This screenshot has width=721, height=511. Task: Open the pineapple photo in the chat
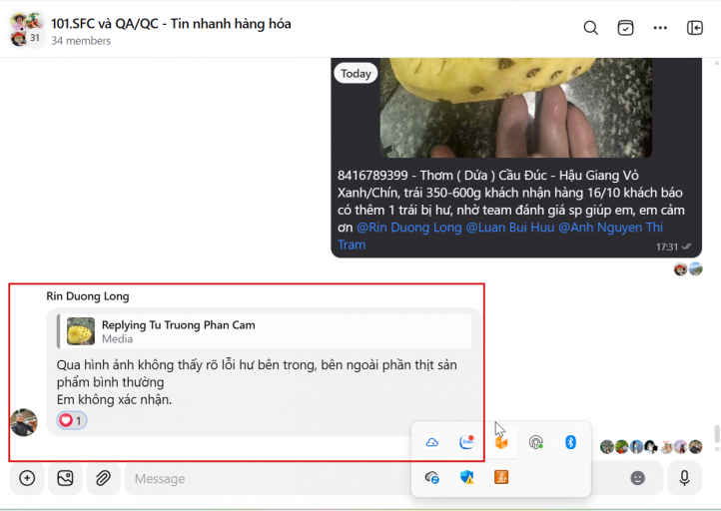[x=516, y=108]
